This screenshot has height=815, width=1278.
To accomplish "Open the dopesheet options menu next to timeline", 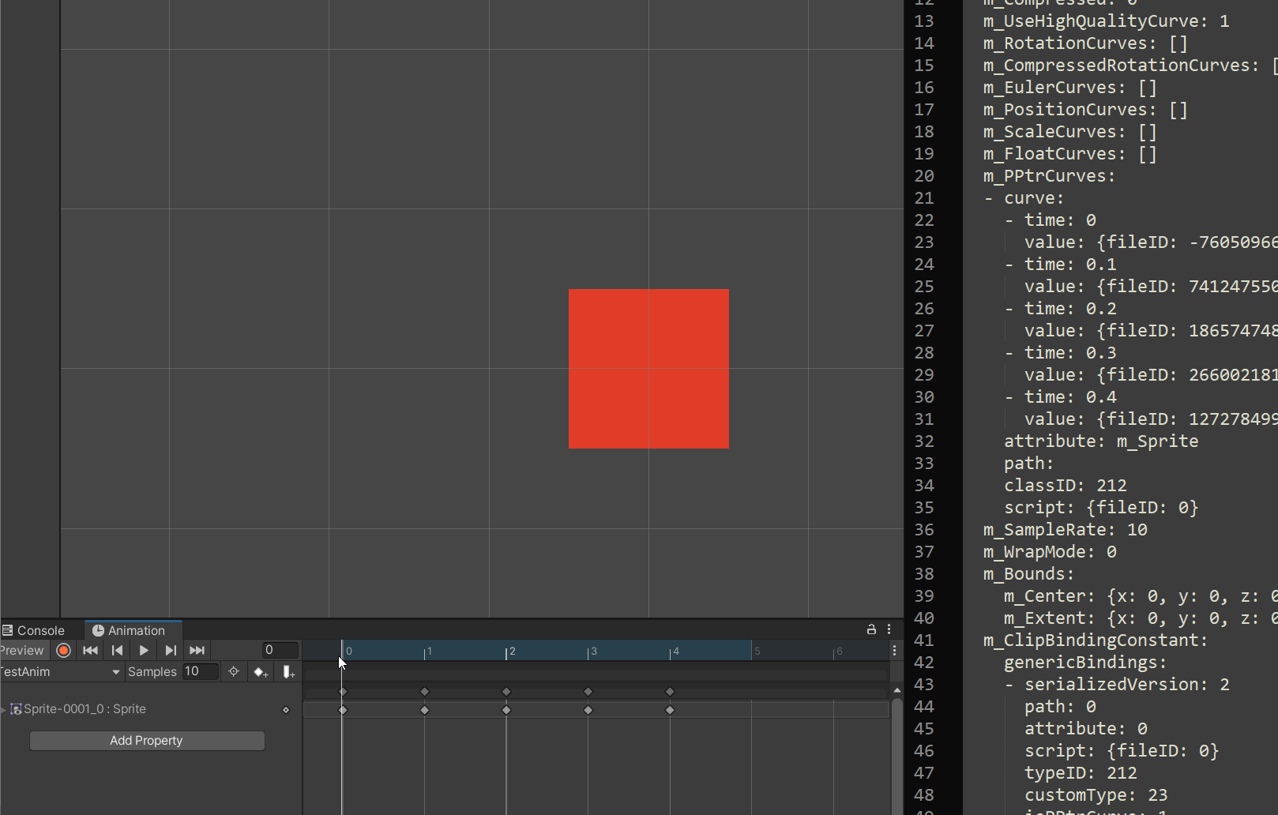I will click(893, 650).
